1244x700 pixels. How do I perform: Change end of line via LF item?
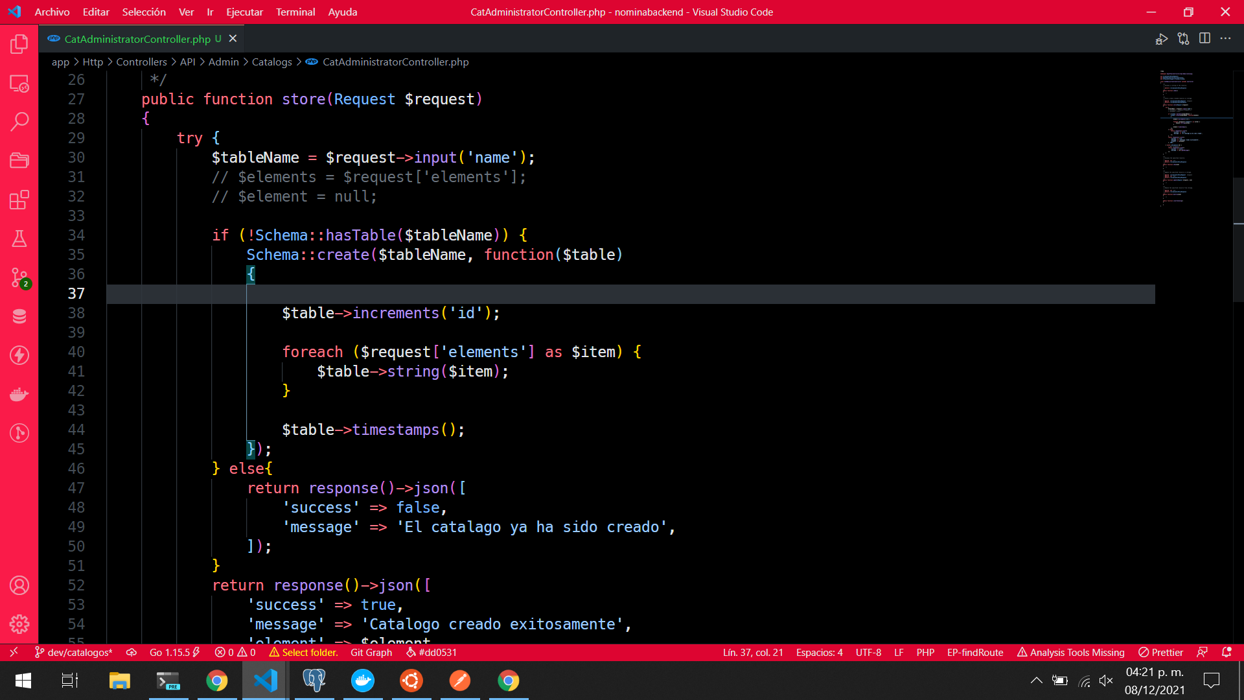point(899,653)
